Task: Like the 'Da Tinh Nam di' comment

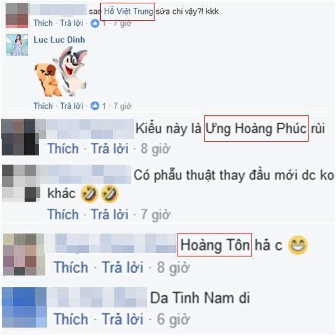Action: coord(71,319)
